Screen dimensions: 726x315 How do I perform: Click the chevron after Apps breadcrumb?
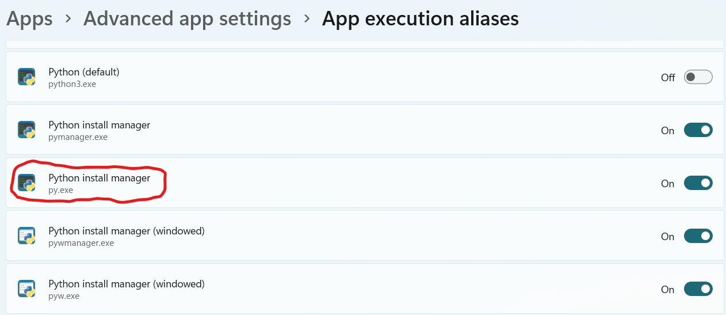click(68, 19)
